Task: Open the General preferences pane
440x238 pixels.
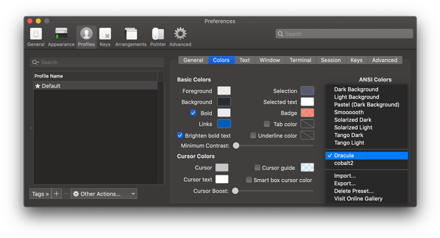Action: [x=36, y=37]
